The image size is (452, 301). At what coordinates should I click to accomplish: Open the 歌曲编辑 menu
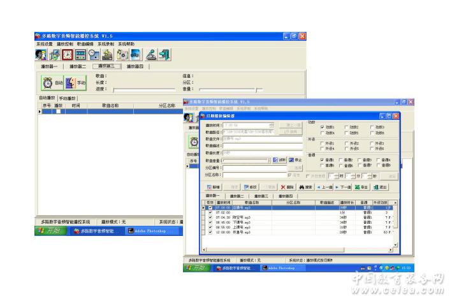(85, 44)
